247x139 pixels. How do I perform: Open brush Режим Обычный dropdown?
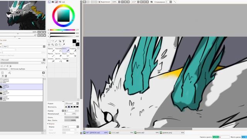click(x=78, y=103)
